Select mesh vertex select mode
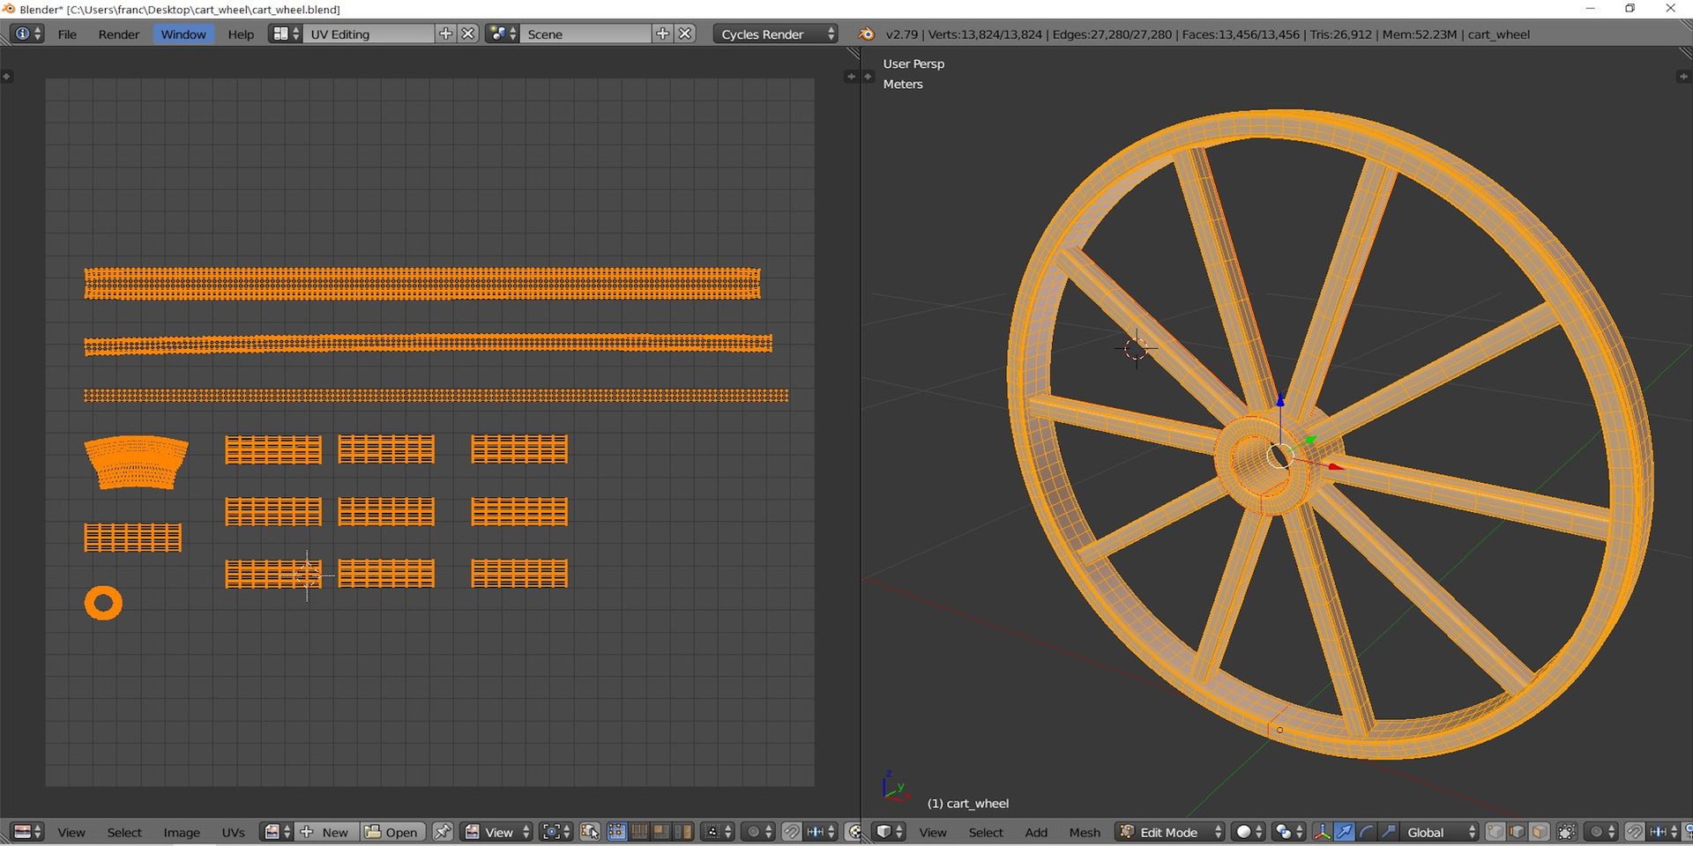 click(1495, 832)
